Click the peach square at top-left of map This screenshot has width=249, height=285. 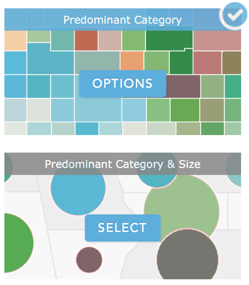pos(15,40)
